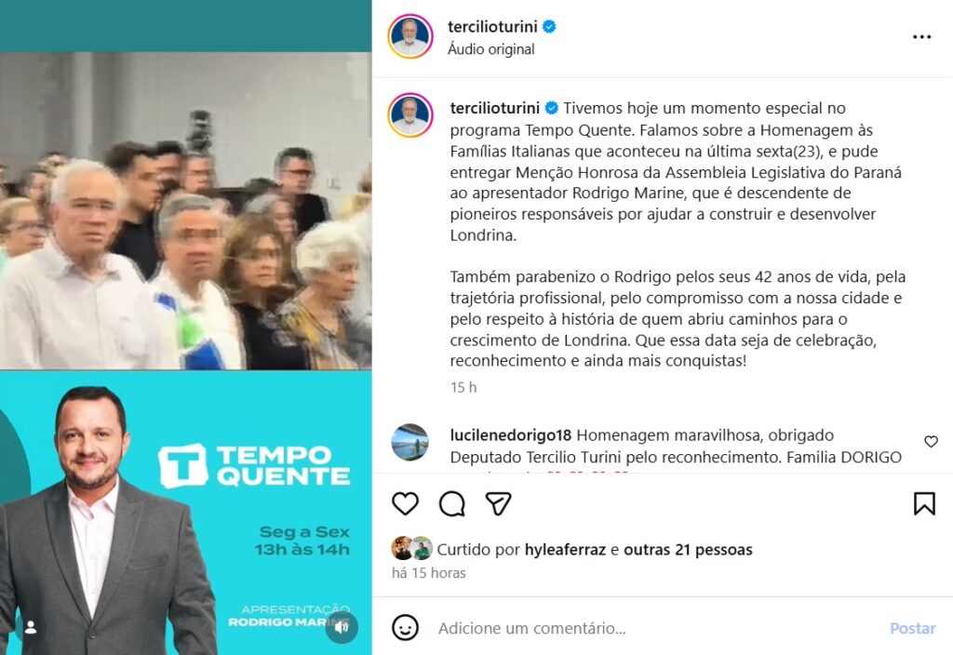Like the post with the heart icon

point(405,503)
